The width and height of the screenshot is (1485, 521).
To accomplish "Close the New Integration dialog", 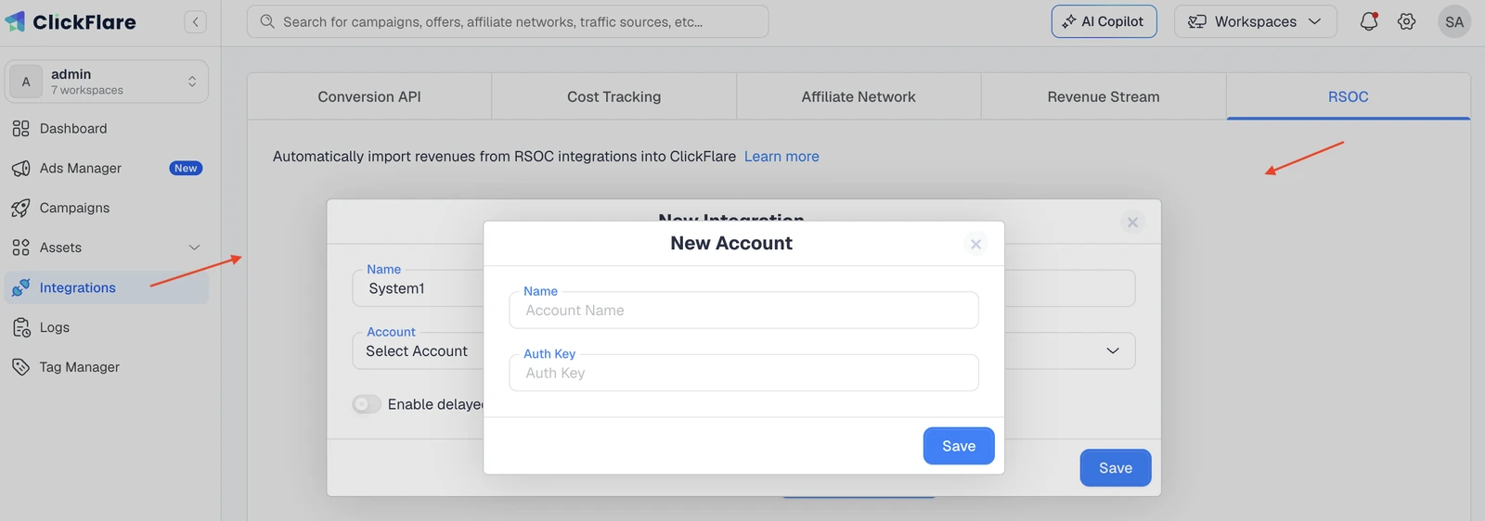I will pos(1132,222).
